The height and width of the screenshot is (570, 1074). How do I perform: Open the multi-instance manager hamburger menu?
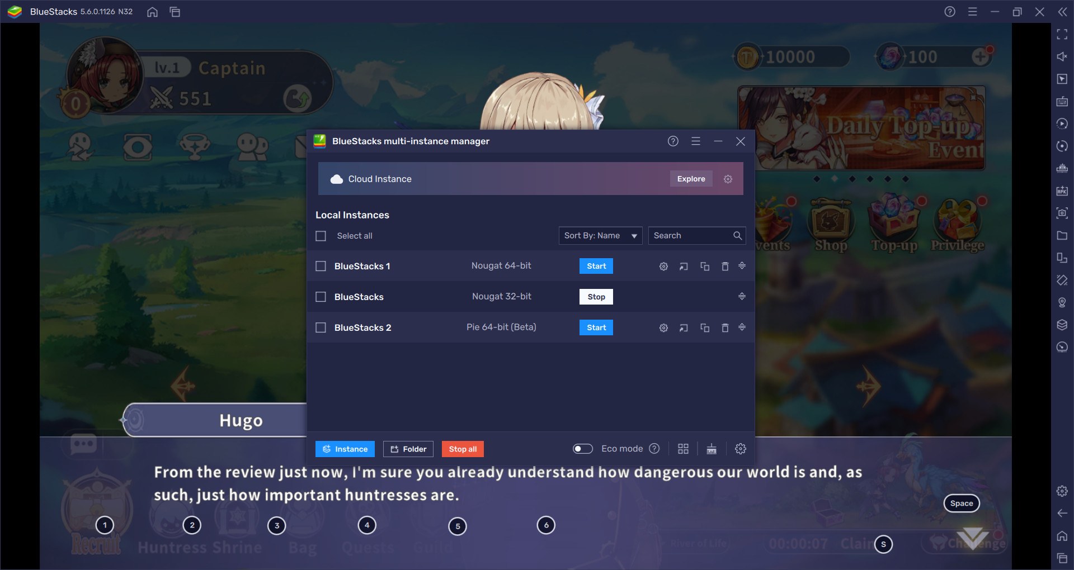tap(696, 141)
